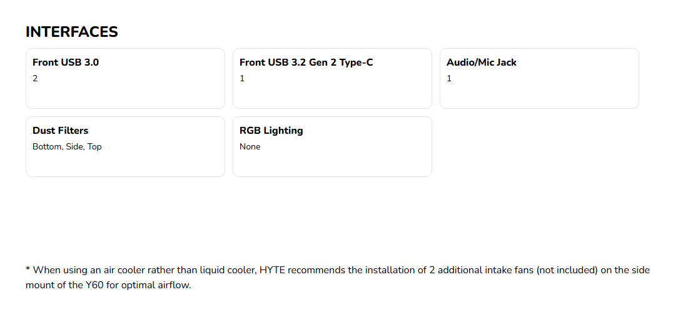The height and width of the screenshot is (322, 673).
Task: Click the None value under RGB Lighting
Action: point(250,147)
